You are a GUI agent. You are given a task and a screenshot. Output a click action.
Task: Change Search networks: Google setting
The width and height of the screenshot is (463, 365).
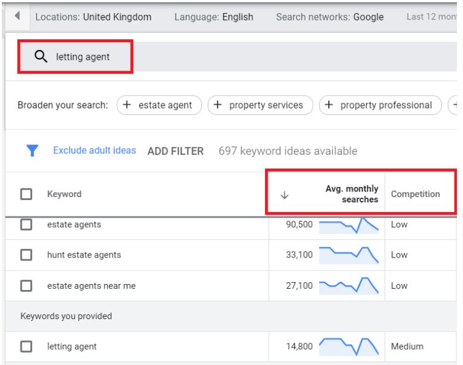tap(330, 17)
